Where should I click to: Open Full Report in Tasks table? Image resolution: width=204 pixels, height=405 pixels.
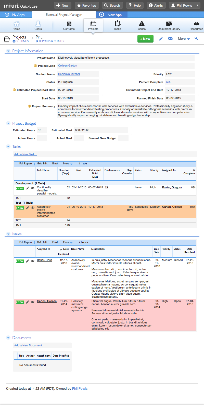pos(26,164)
